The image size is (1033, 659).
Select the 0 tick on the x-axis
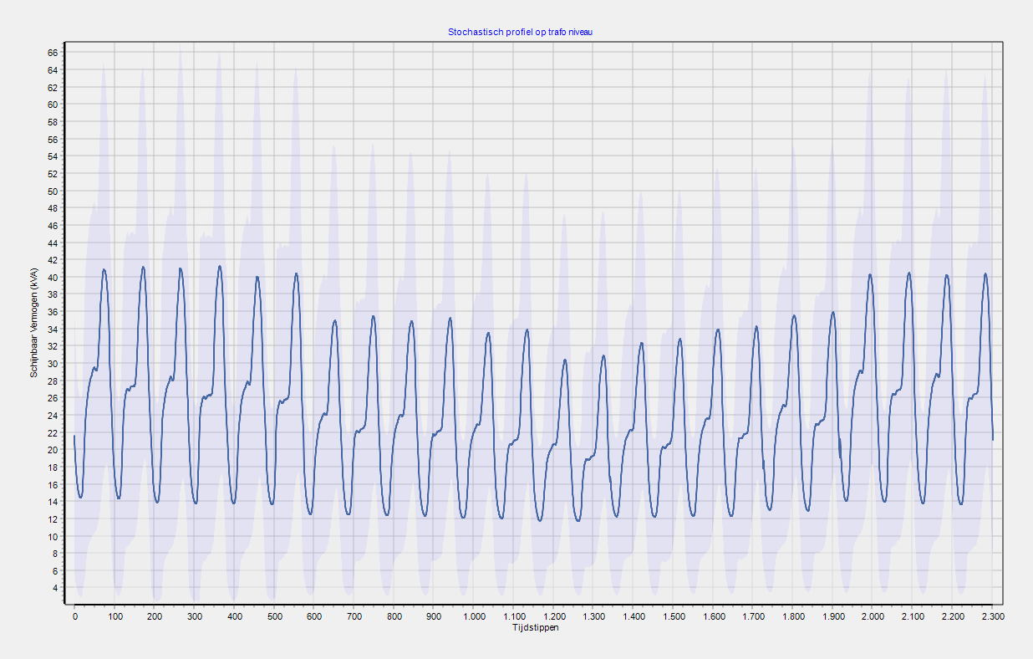(74, 616)
